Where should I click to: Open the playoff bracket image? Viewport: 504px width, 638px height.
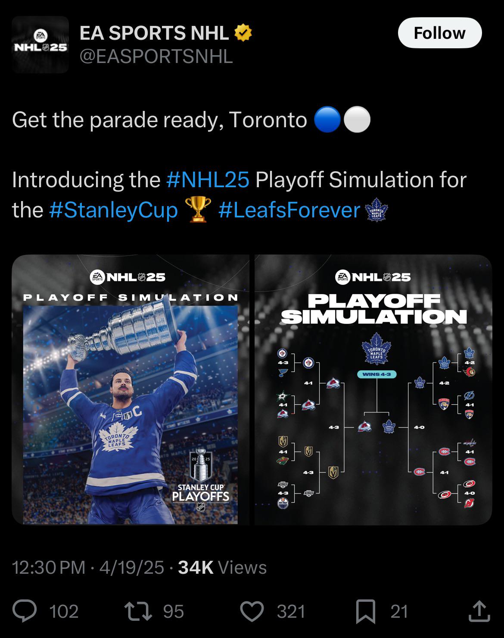373,390
